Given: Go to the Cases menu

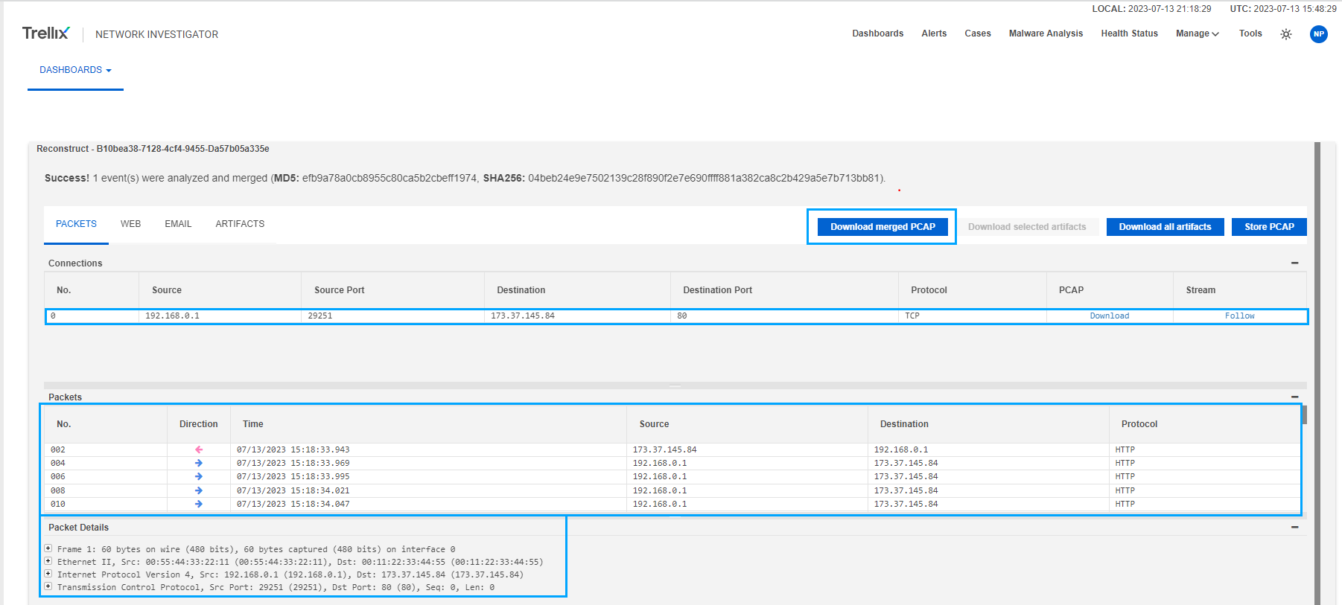Looking at the screenshot, I should click(x=978, y=33).
